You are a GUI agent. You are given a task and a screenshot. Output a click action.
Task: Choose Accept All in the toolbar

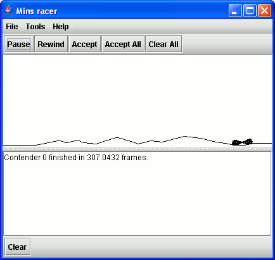(x=123, y=44)
